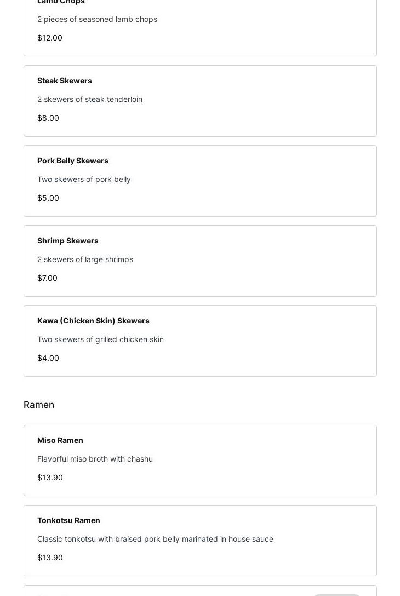Click the Tonkotsu Ramen description text
400x596 pixels.
pos(156,539)
